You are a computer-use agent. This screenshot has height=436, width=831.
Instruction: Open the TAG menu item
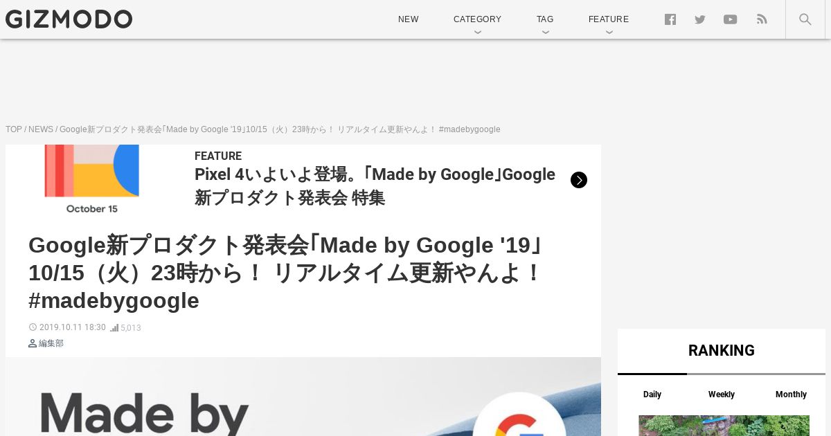pyautogui.click(x=545, y=19)
